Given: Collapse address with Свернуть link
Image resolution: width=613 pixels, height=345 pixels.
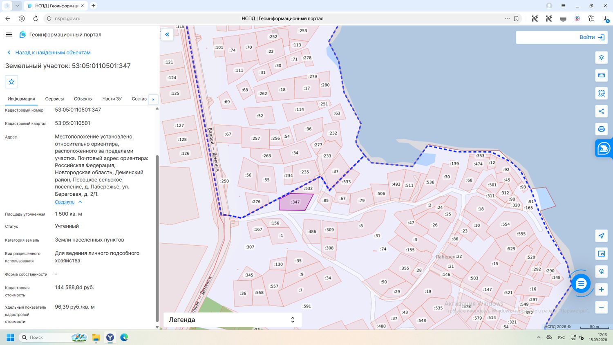Looking at the screenshot, I should (x=65, y=202).
